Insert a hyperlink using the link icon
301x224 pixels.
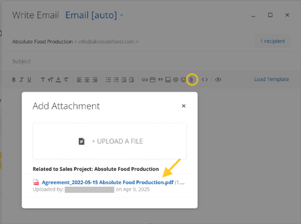(x=144, y=79)
